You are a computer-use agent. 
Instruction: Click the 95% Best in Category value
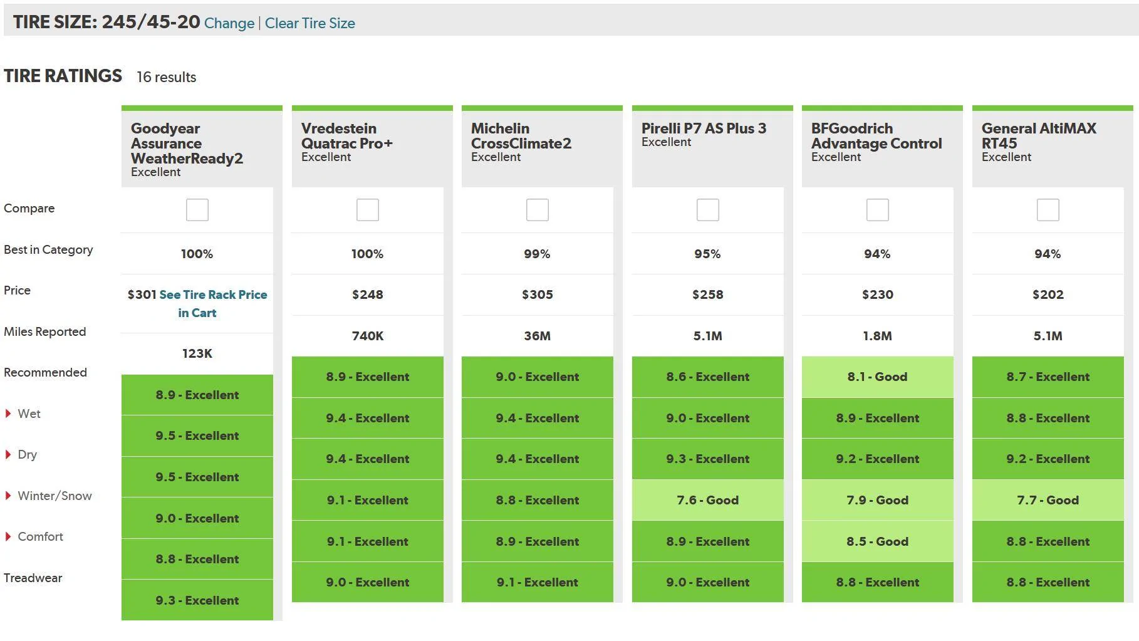pos(707,254)
